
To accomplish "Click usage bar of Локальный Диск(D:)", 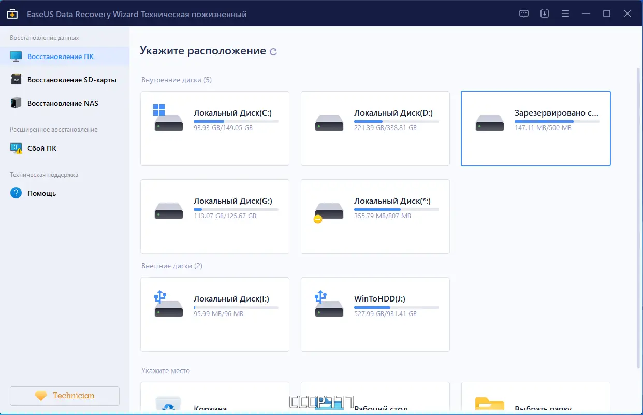I will pos(397,121).
